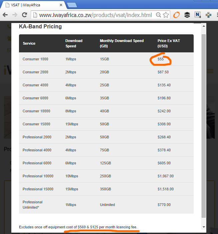The image size is (218, 234).
Task: Click the '$268.40' price cell
Action: (164, 137)
